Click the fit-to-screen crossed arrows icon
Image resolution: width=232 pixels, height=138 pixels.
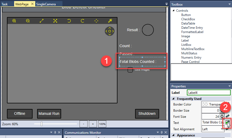click(x=55, y=21)
